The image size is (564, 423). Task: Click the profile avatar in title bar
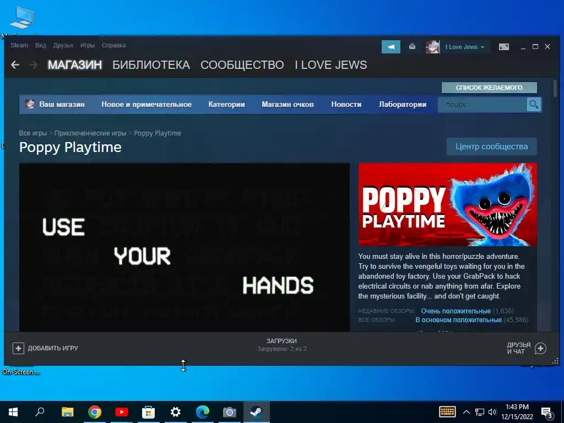point(432,47)
